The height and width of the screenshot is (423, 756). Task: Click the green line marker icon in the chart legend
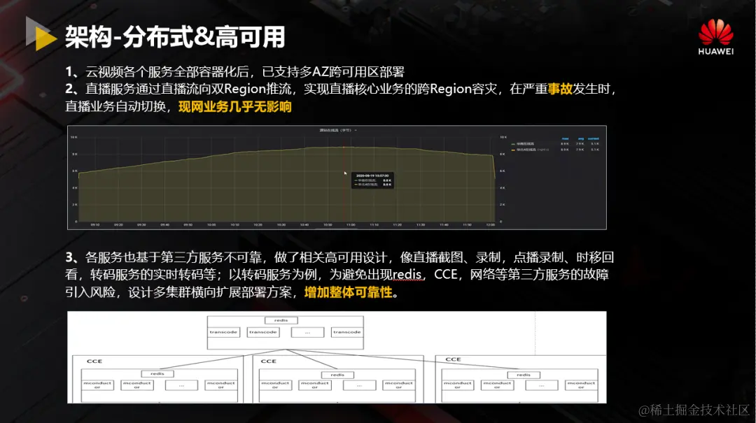[513, 143]
